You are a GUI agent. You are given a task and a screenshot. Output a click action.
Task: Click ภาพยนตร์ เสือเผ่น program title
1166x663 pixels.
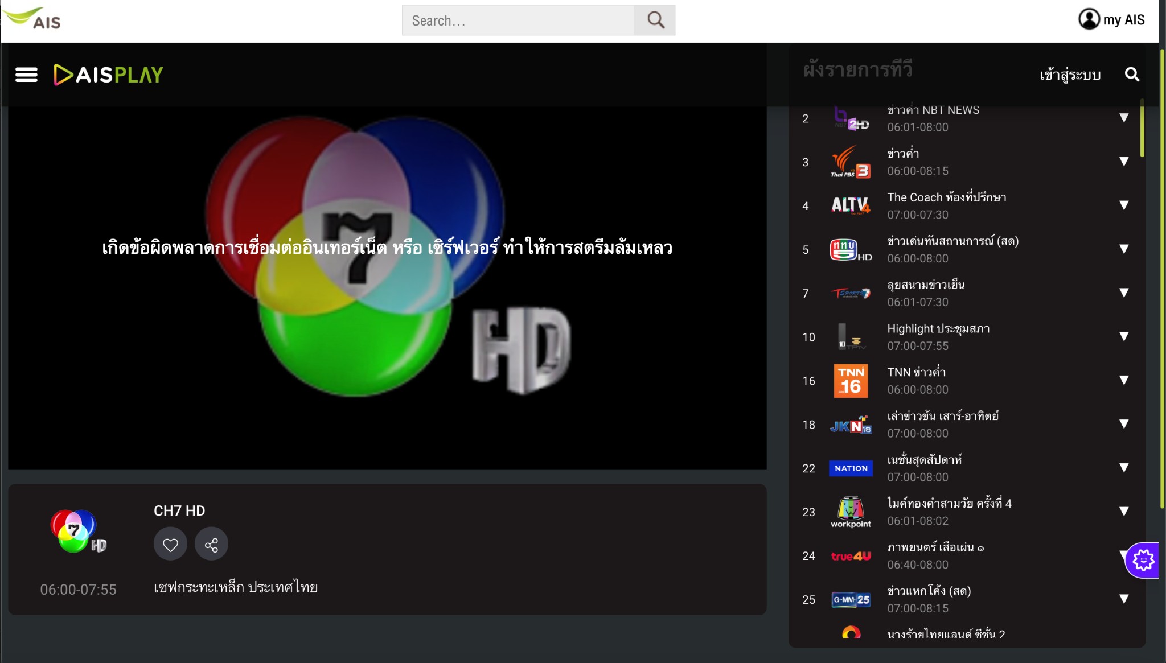(935, 547)
